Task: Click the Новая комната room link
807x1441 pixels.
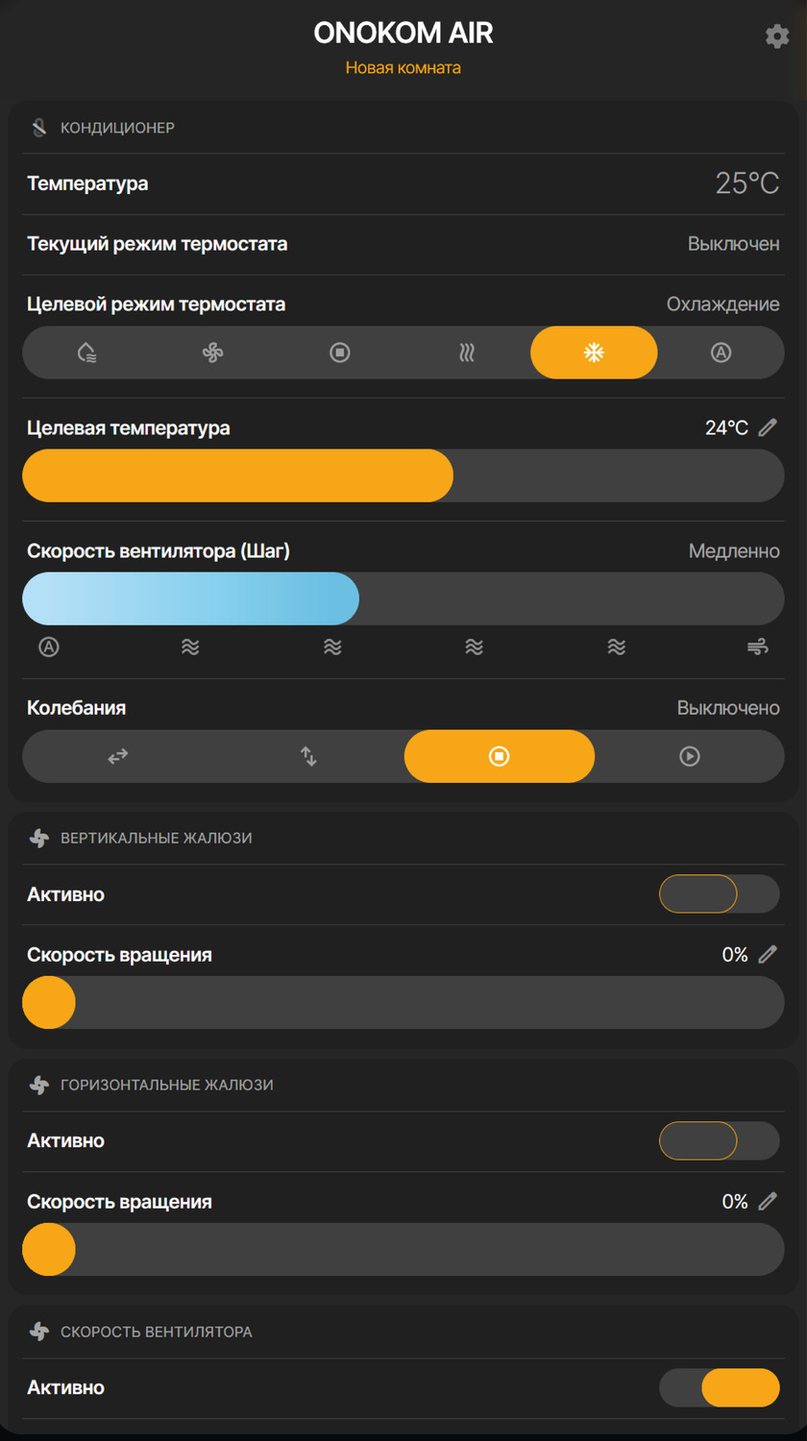Action: pos(403,68)
